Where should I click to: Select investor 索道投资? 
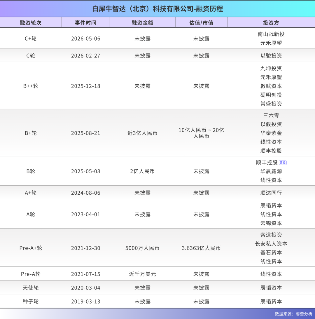(271, 235)
